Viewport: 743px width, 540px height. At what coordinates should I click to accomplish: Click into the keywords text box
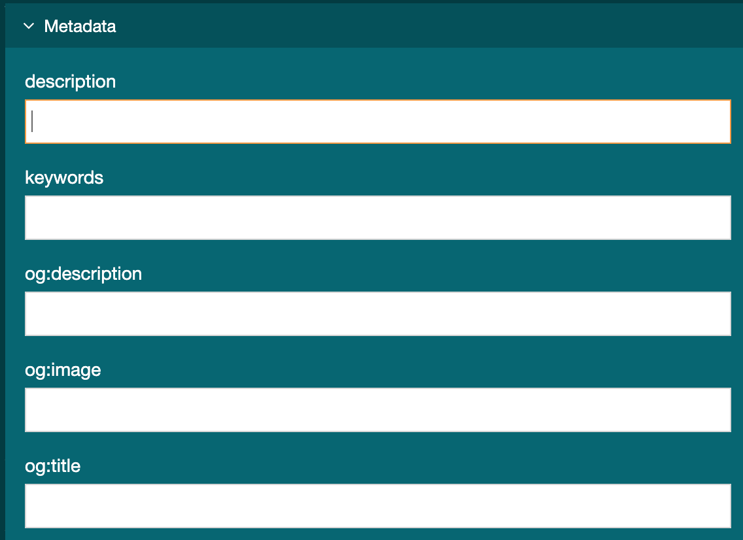pyautogui.click(x=377, y=218)
